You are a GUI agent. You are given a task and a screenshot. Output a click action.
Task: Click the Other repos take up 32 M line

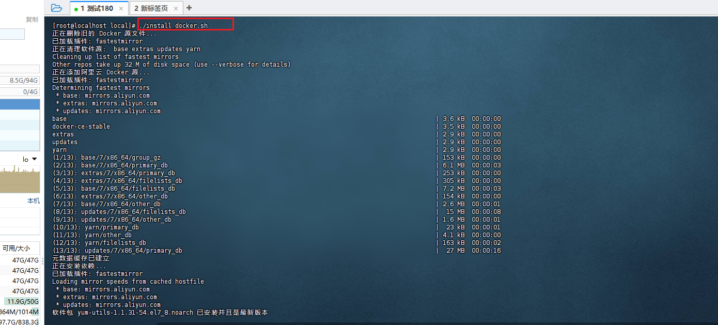coord(171,64)
